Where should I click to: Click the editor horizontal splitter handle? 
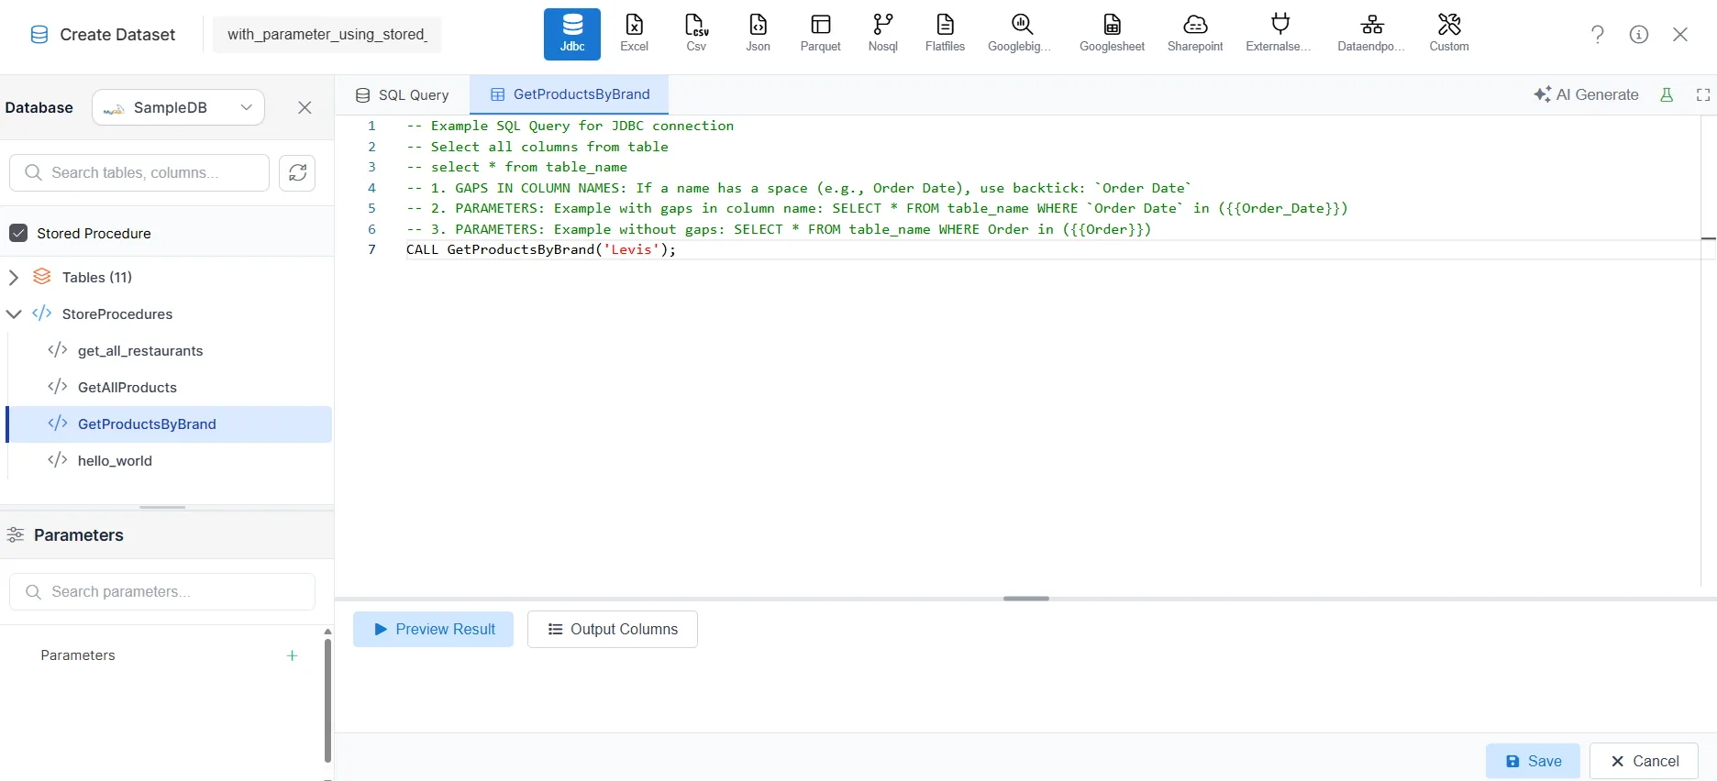(x=1025, y=599)
